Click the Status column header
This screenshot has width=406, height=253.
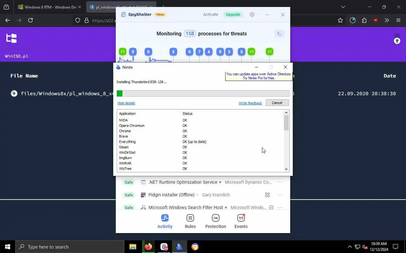coord(187,114)
